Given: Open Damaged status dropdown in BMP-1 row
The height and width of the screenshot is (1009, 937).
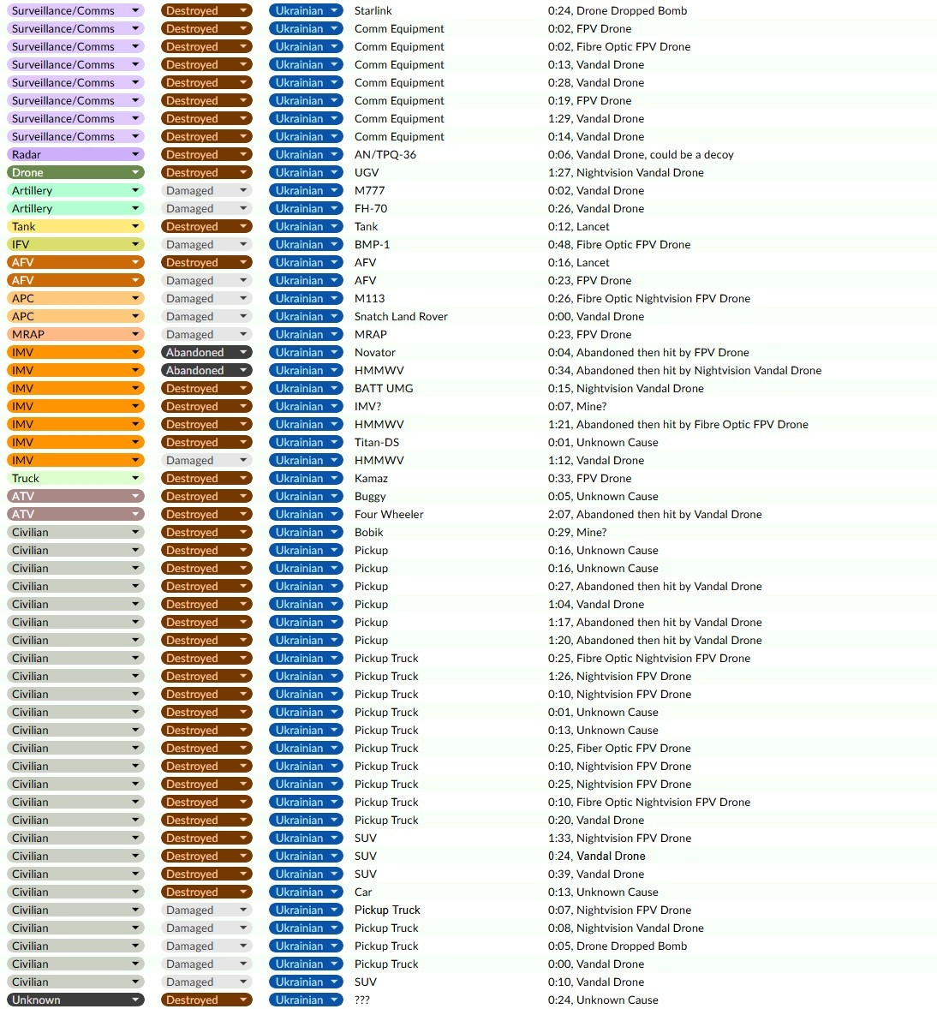Looking at the screenshot, I should (206, 244).
